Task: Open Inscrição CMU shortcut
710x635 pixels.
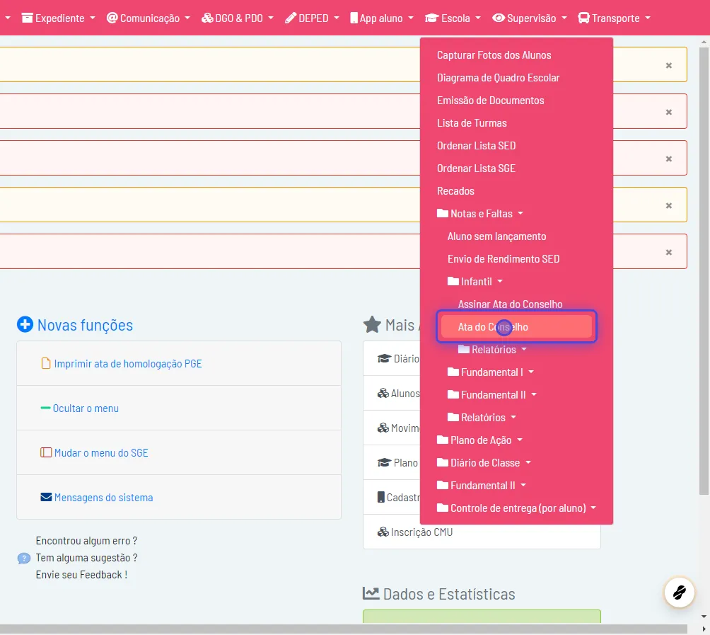Action: 421,532
